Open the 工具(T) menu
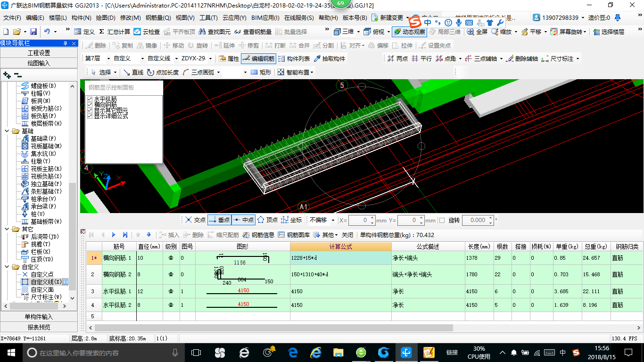This screenshot has width=644, height=362. pyautogui.click(x=208, y=18)
